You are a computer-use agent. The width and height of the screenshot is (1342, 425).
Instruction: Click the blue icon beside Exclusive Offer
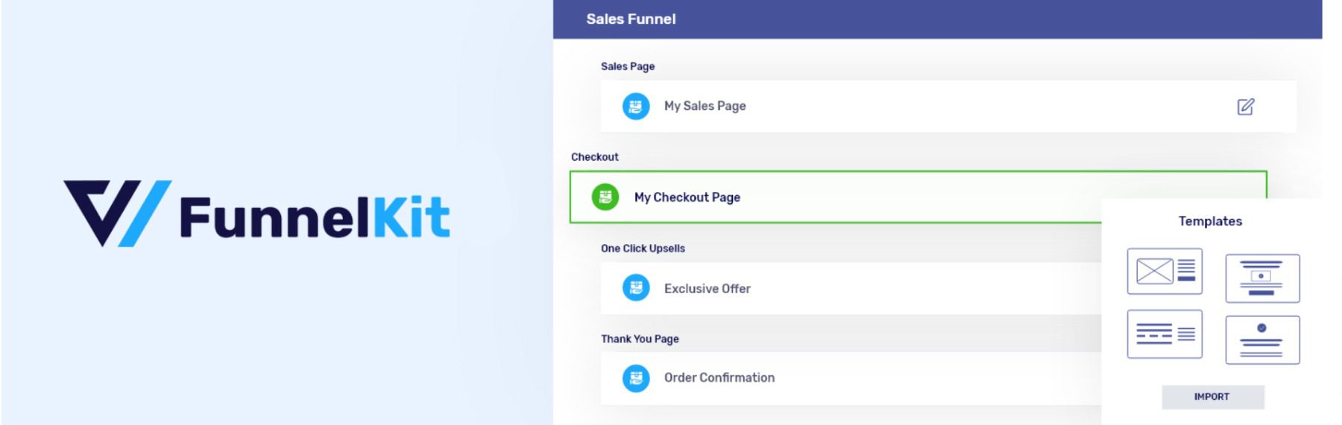pos(636,288)
